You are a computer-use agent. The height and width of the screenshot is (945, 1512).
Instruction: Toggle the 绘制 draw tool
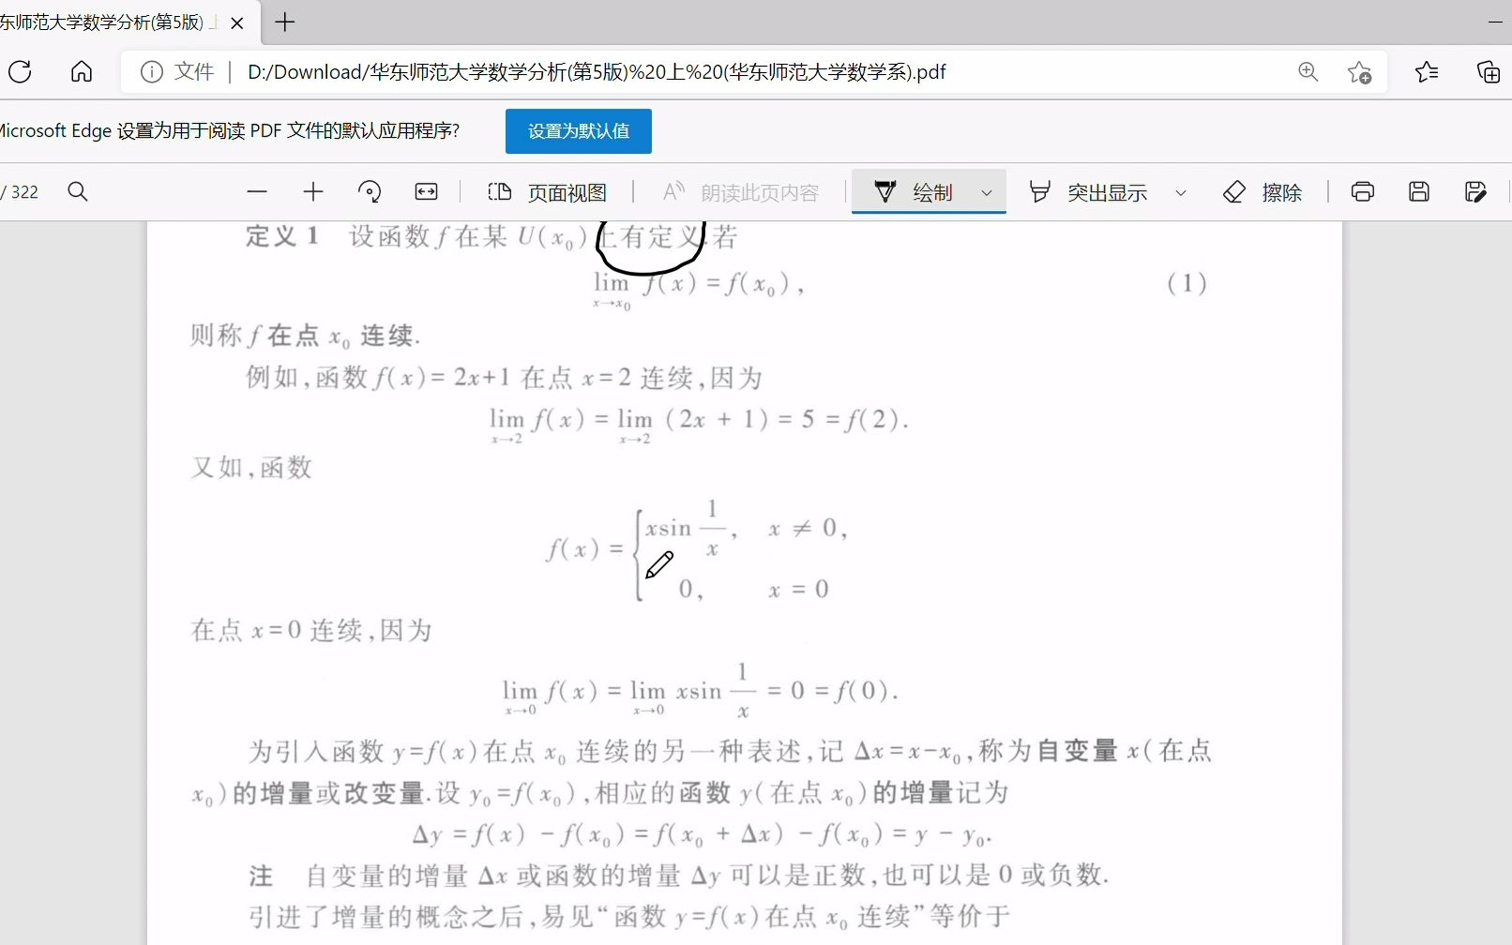pos(913,192)
